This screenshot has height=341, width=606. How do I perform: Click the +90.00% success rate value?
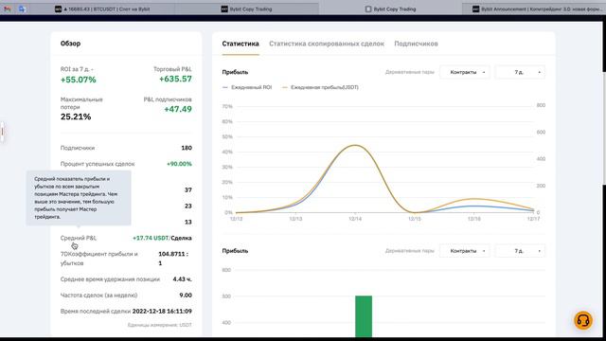(179, 164)
